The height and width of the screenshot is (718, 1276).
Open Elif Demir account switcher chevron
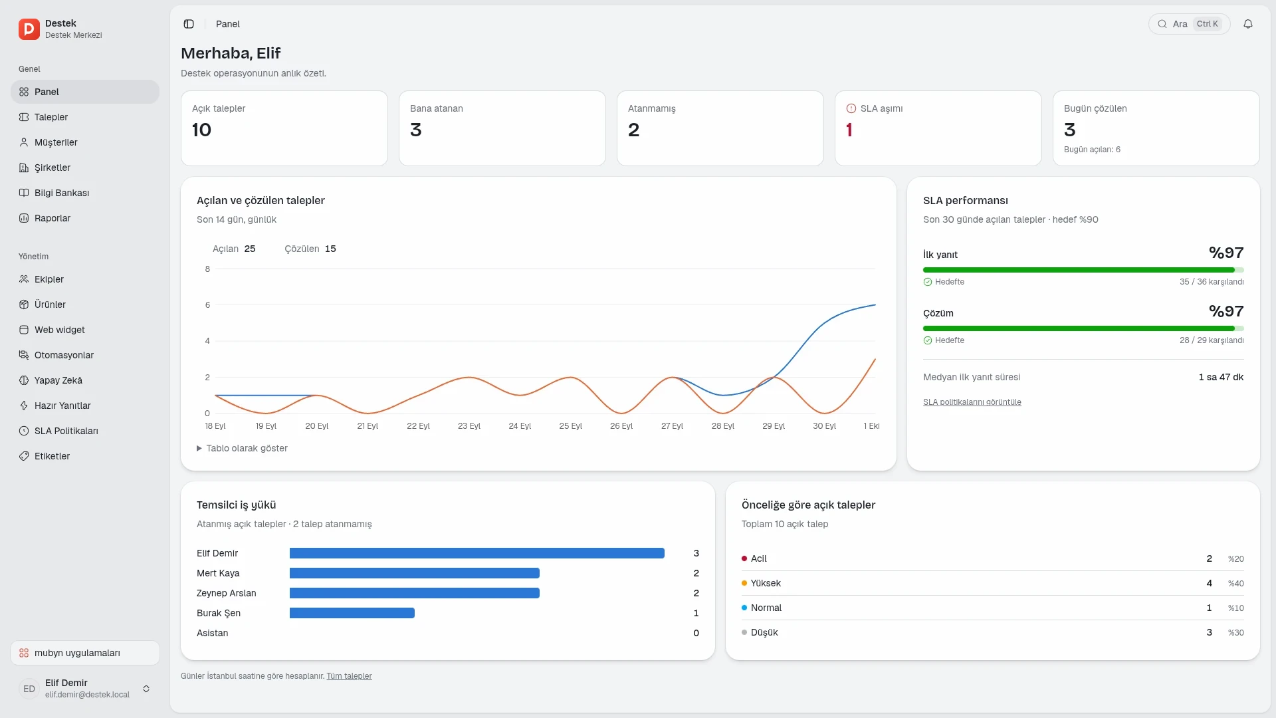point(146,689)
